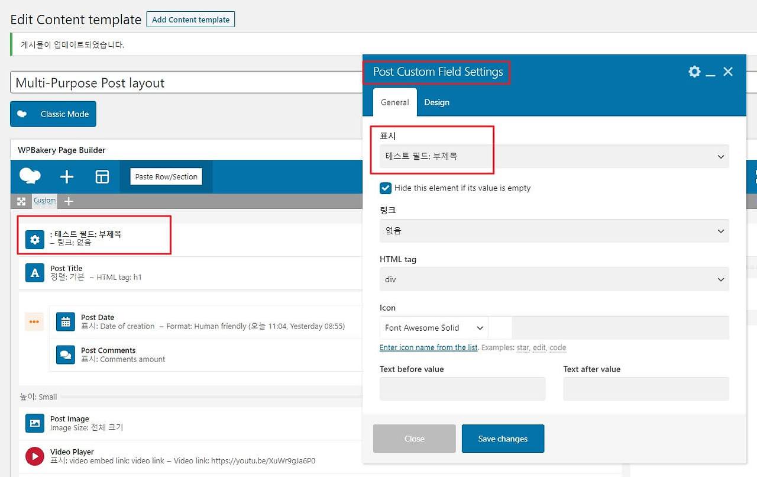Select the 'Post Comments' element text
This screenshot has height=477, width=757.
pyautogui.click(x=108, y=350)
